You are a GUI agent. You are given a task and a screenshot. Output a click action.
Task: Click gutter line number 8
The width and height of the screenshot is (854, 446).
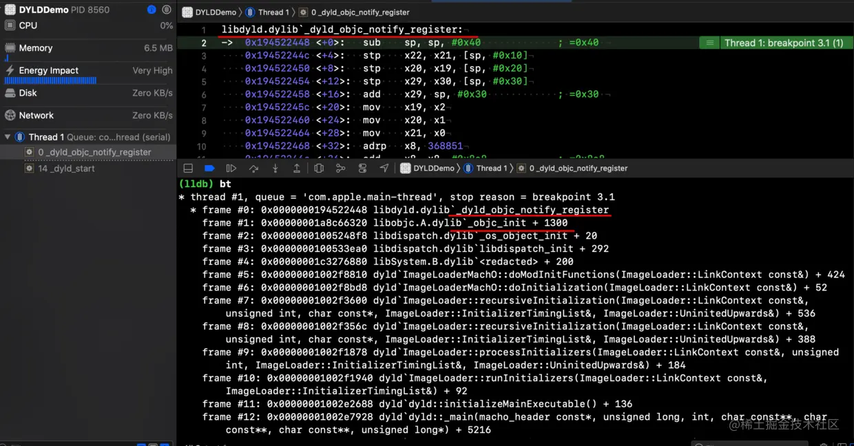pos(204,120)
